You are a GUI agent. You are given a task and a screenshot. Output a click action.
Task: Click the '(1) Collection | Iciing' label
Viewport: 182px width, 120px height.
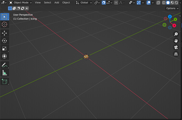25,19
